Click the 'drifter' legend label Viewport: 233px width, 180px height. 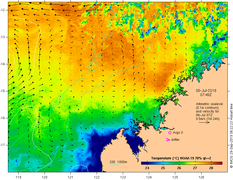(x=175, y=140)
